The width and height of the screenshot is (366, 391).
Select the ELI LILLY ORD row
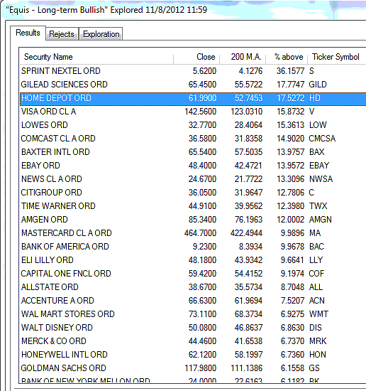point(193,260)
